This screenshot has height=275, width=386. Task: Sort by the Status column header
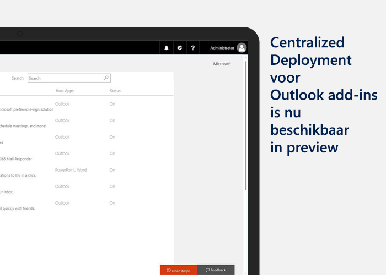(115, 91)
